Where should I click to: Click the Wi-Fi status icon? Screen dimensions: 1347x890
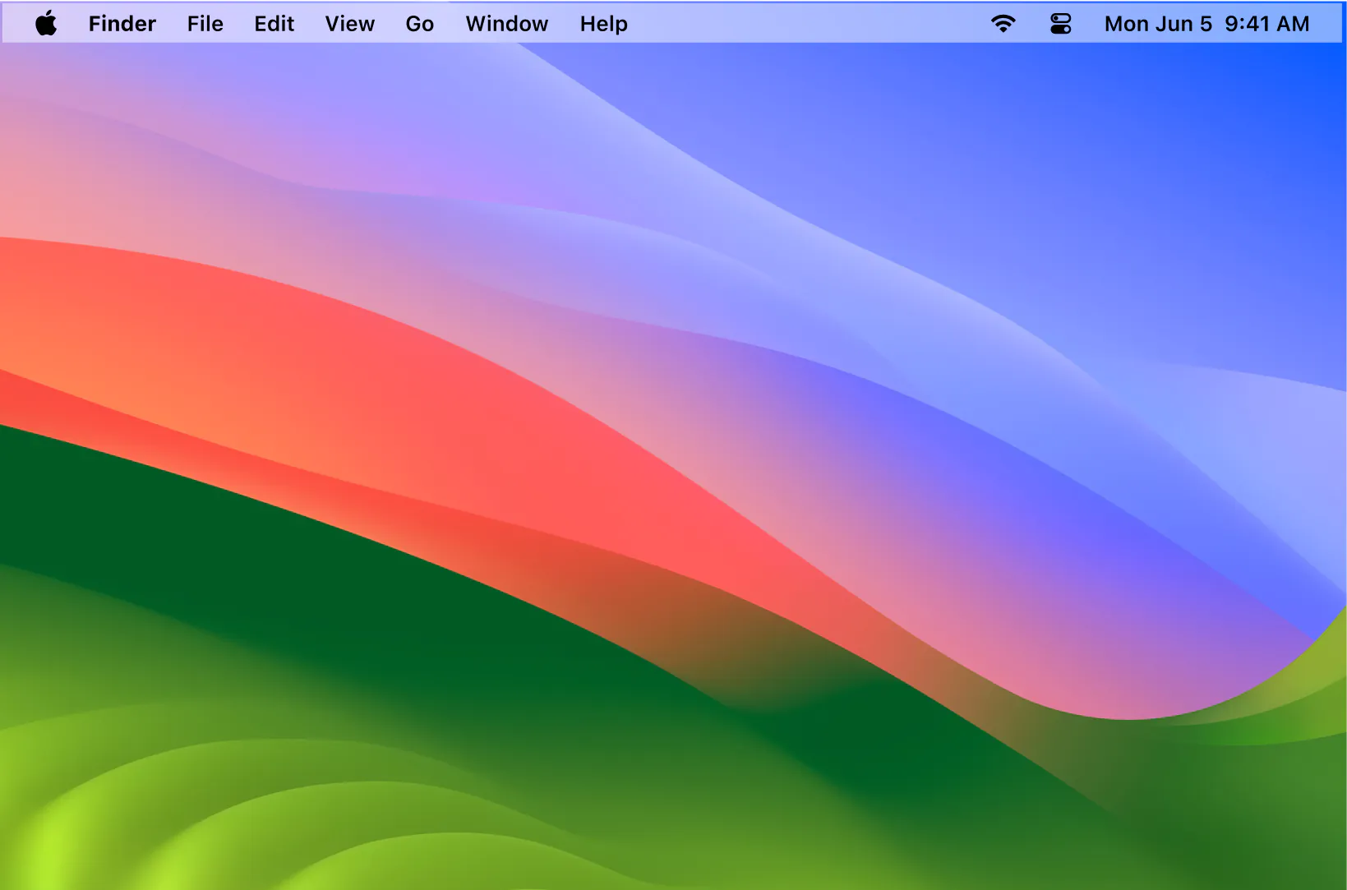click(1003, 24)
